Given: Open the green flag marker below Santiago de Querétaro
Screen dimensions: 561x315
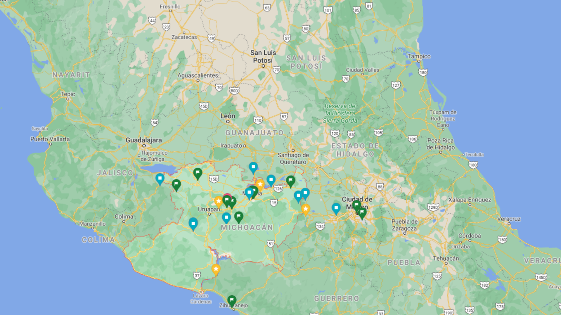Looking at the screenshot, I should point(290,181).
